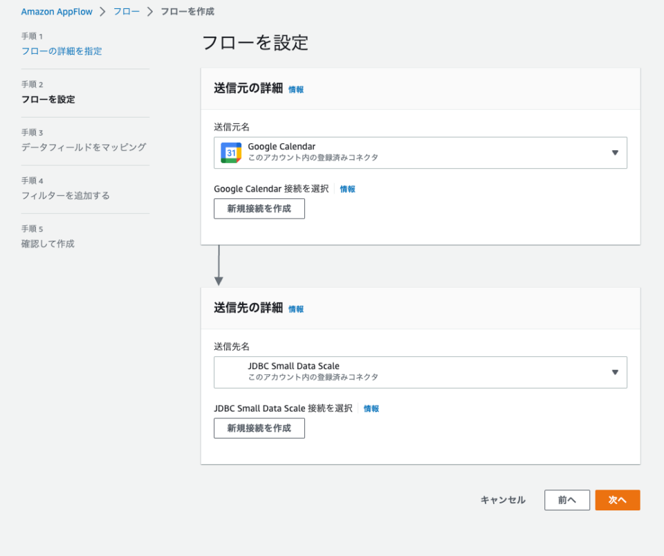Image resolution: width=664 pixels, height=556 pixels.
Task: Click the 前へ button
Action: point(566,499)
